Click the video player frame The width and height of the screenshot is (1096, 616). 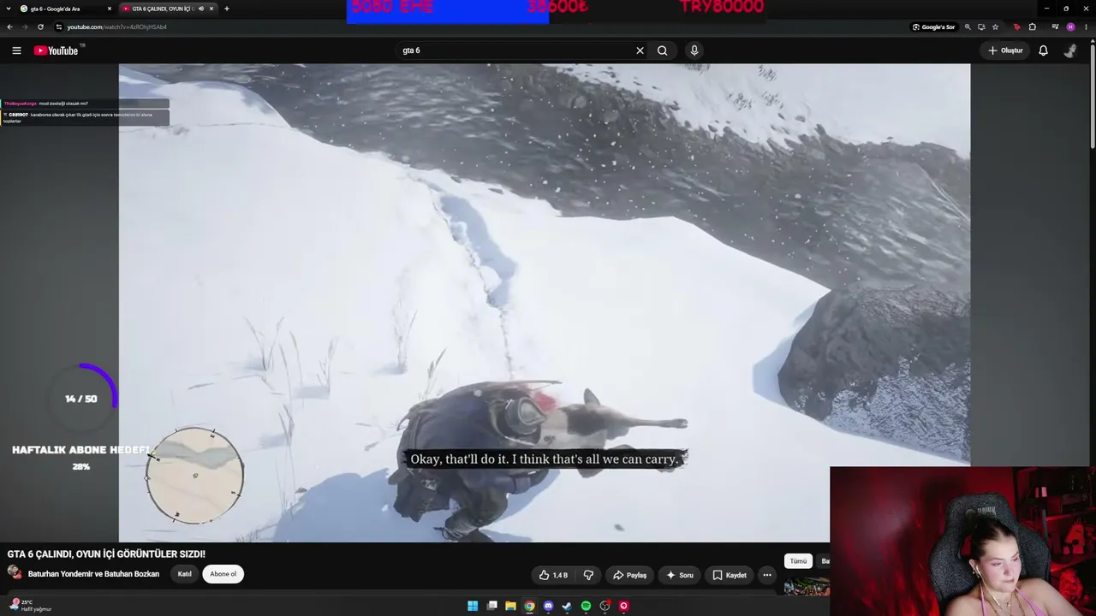coord(545,303)
